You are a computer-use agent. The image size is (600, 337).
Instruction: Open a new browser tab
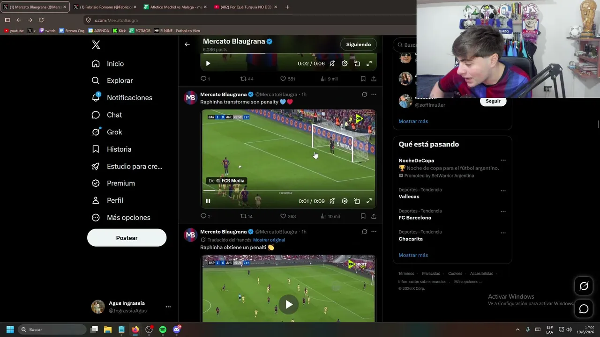[287, 7]
